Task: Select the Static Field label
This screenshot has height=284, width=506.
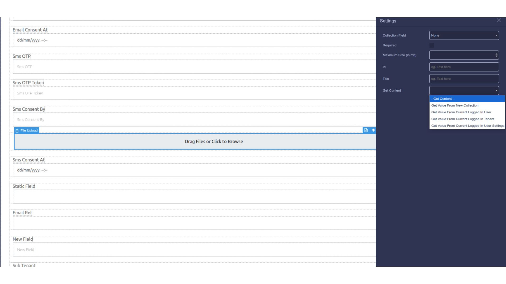Action: (24, 186)
